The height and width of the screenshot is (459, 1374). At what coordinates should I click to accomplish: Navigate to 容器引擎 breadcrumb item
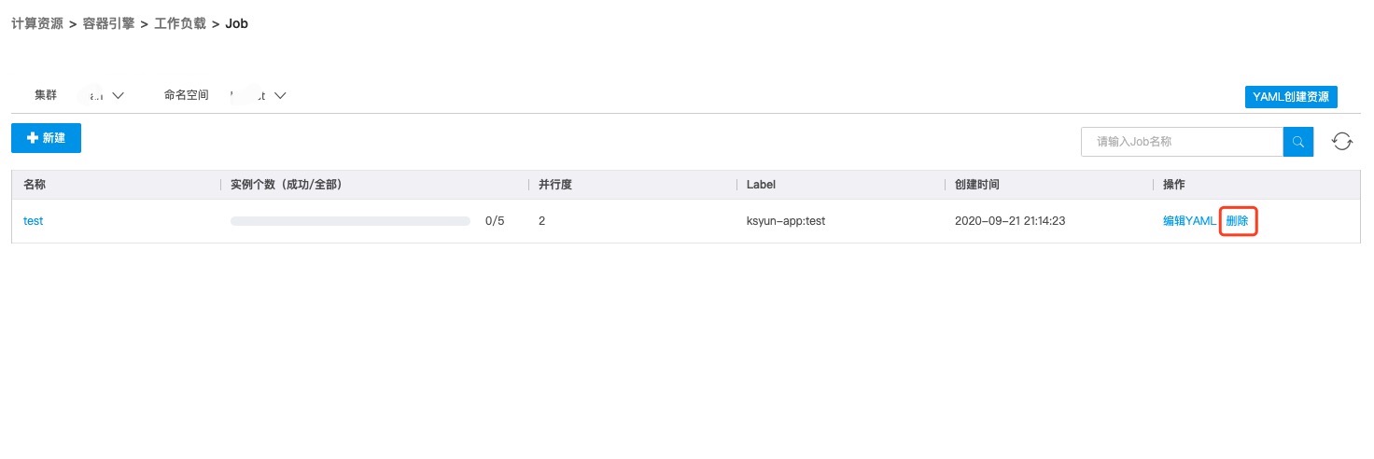[x=108, y=23]
